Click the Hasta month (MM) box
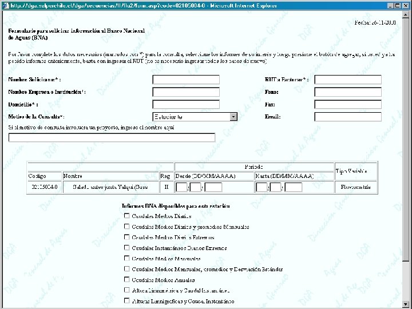Image resolution: width=412 pixels, height=309 pixels. pos(275,187)
